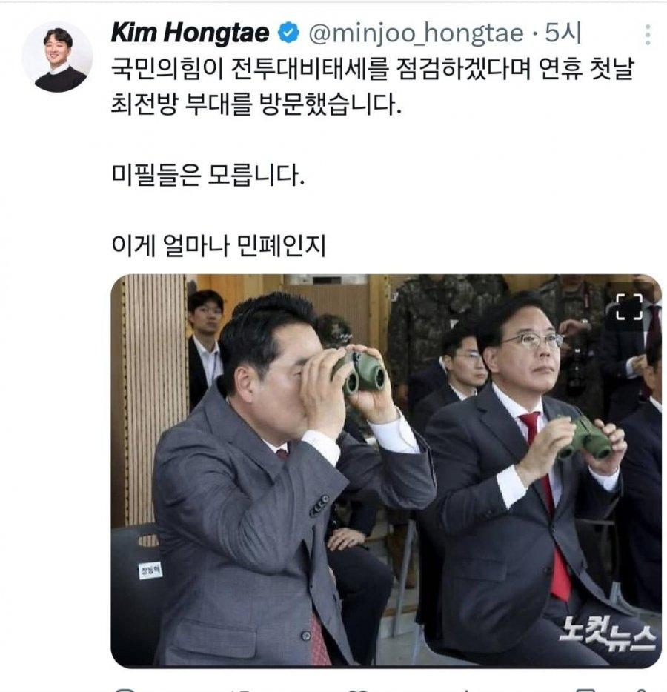Click the line 이게 얼마나 민폐인지
This screenshot has width=667, height=692.
[x=219, y=245]
